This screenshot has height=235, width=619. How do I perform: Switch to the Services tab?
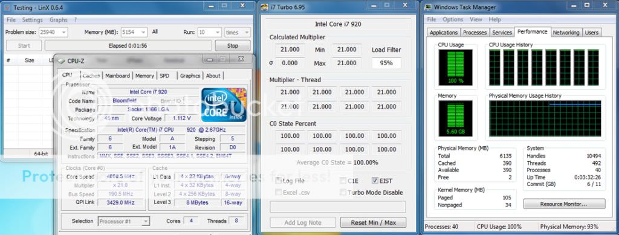[x=502, y=33]
